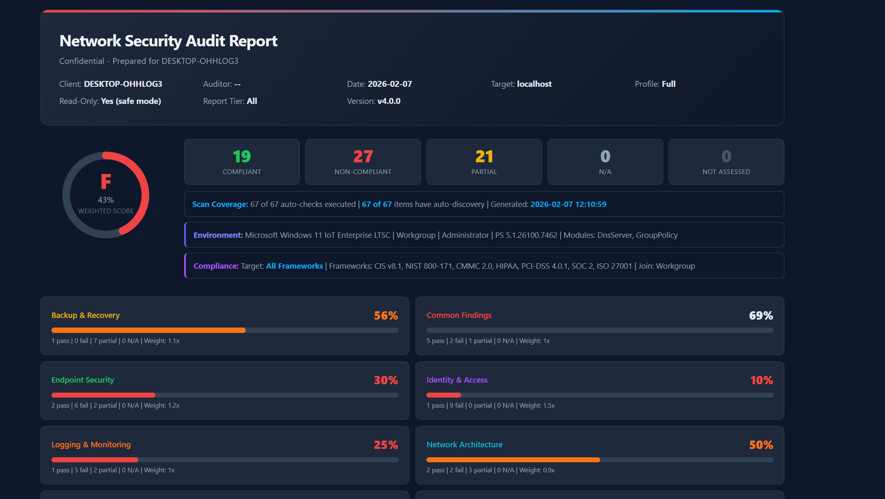Click the Environment info line
The height and width of the screenshot is (499, 885).
click(x=484, y=235)
